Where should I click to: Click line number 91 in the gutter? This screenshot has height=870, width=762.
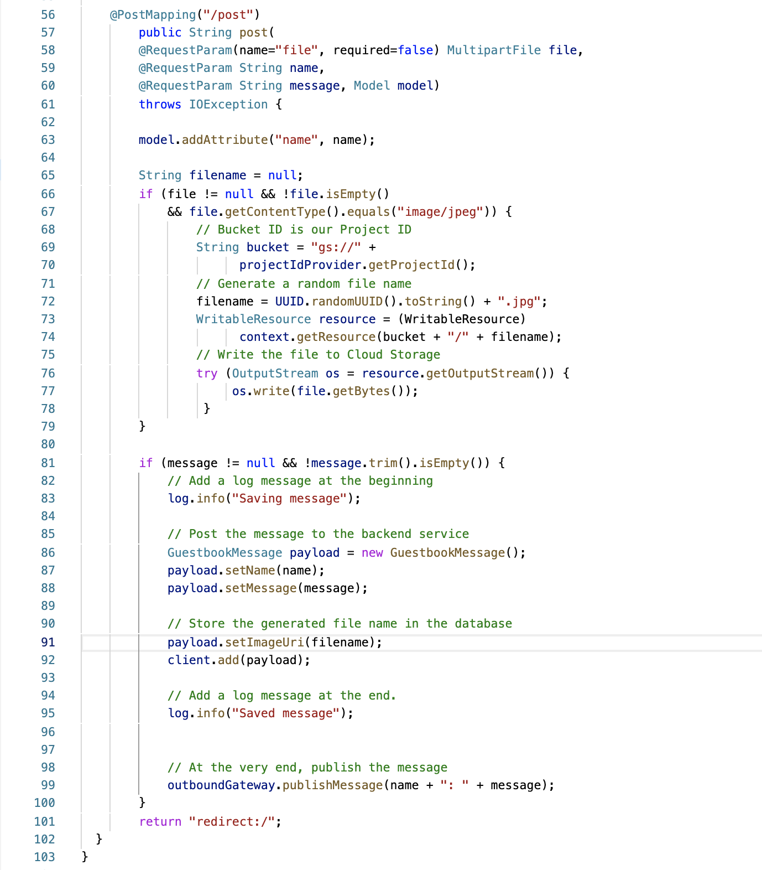48,642
